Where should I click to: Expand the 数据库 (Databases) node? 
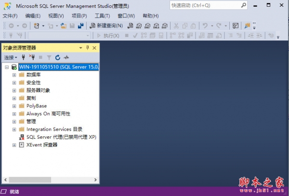point(14,75)
